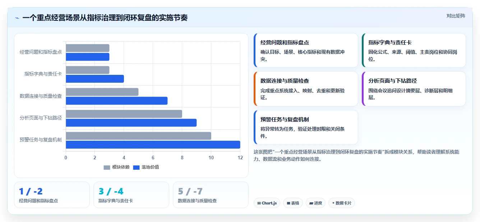Click the 数据连接与质量检查 axis label in chart

point(41,96)
